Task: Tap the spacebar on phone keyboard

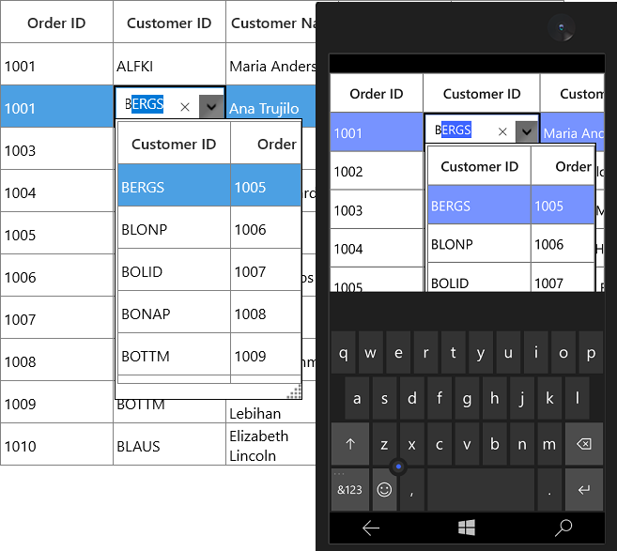Action: (481, 489)
